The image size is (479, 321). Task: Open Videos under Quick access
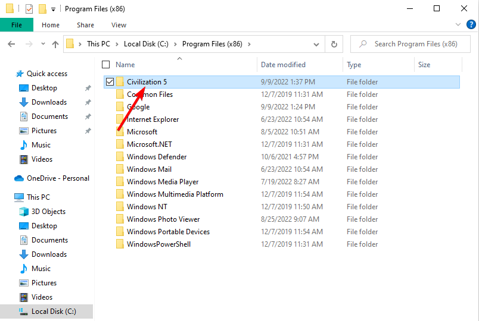click(42, 159)
